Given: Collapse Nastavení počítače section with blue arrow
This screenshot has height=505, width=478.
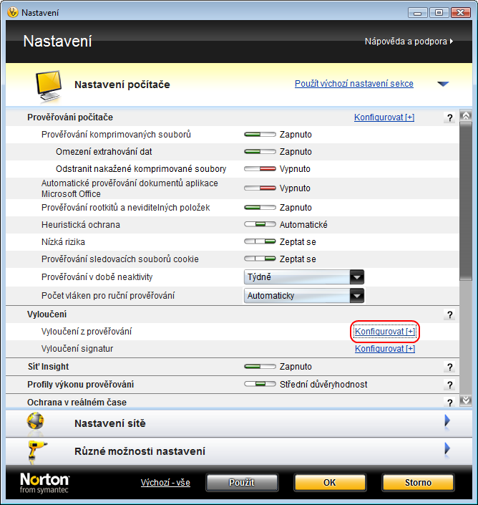Looking at the screenshot, I should click(x=443, y=84).
